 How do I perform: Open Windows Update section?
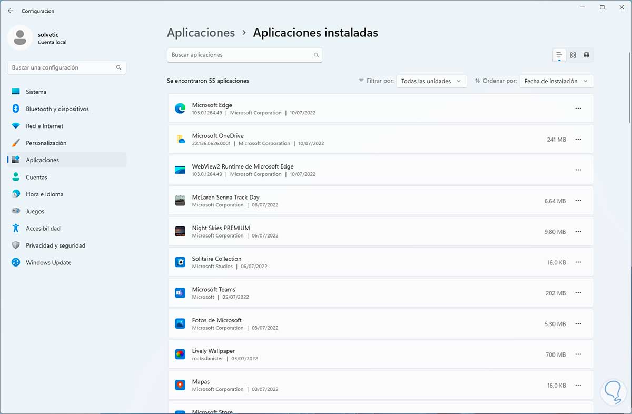point(67,262)
